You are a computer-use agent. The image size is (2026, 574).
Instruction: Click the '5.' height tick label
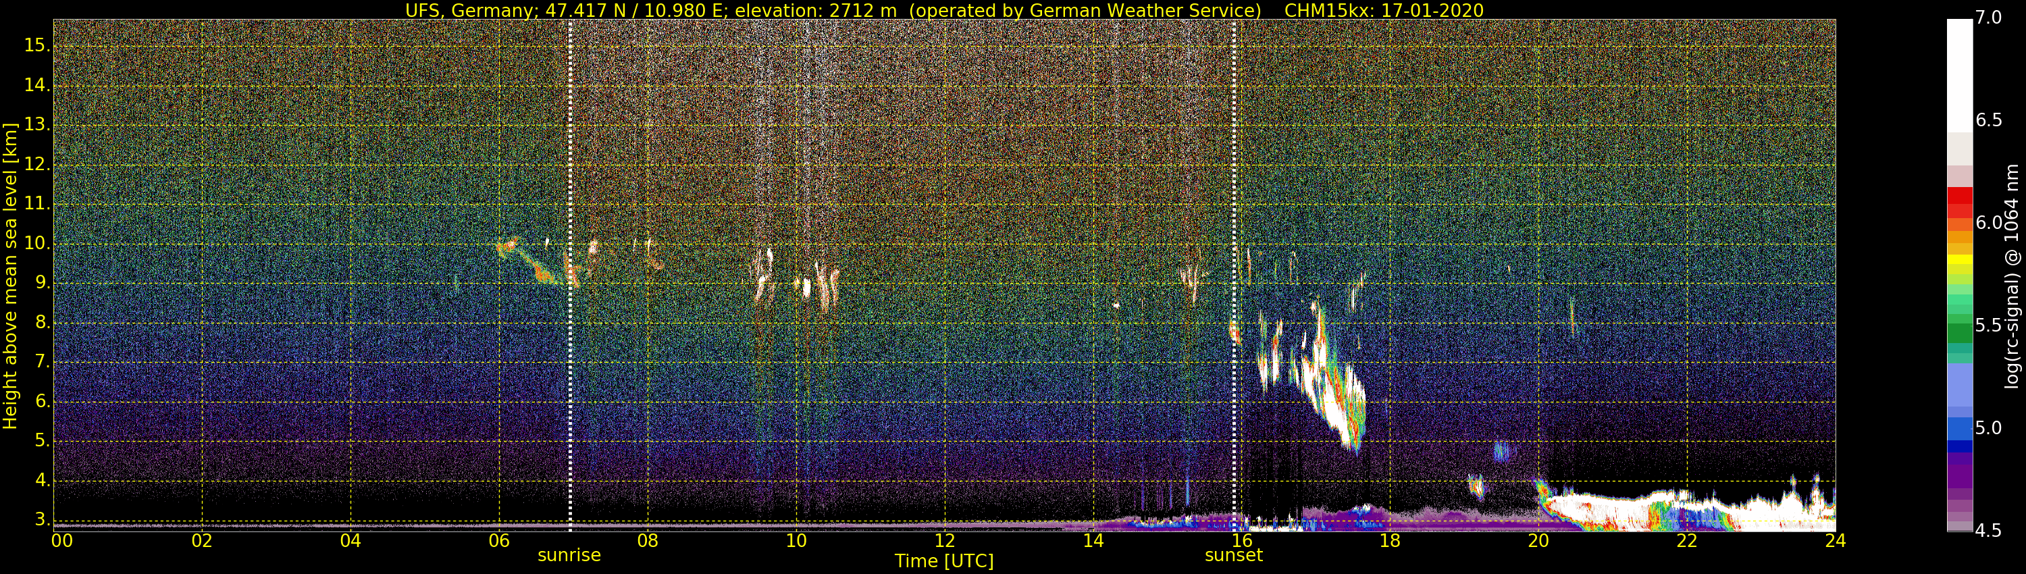click(x=43, y=441)
